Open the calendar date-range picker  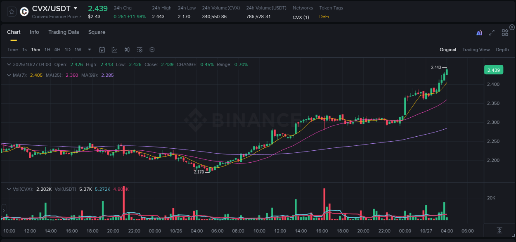[x=102, y=49]
